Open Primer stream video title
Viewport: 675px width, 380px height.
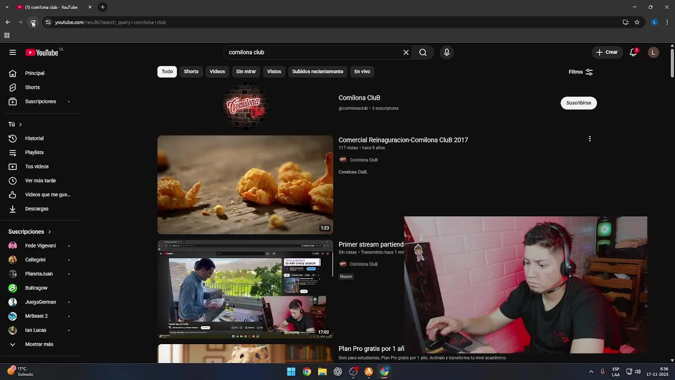[x=371, y=244]
